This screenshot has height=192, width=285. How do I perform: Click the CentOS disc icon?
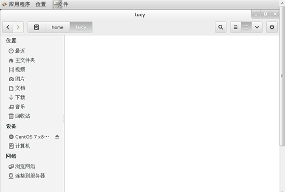pos(11,137)
